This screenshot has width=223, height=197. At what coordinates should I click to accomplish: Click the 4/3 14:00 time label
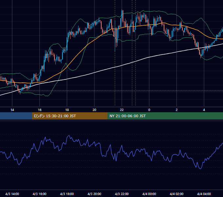tap(12, 194)
